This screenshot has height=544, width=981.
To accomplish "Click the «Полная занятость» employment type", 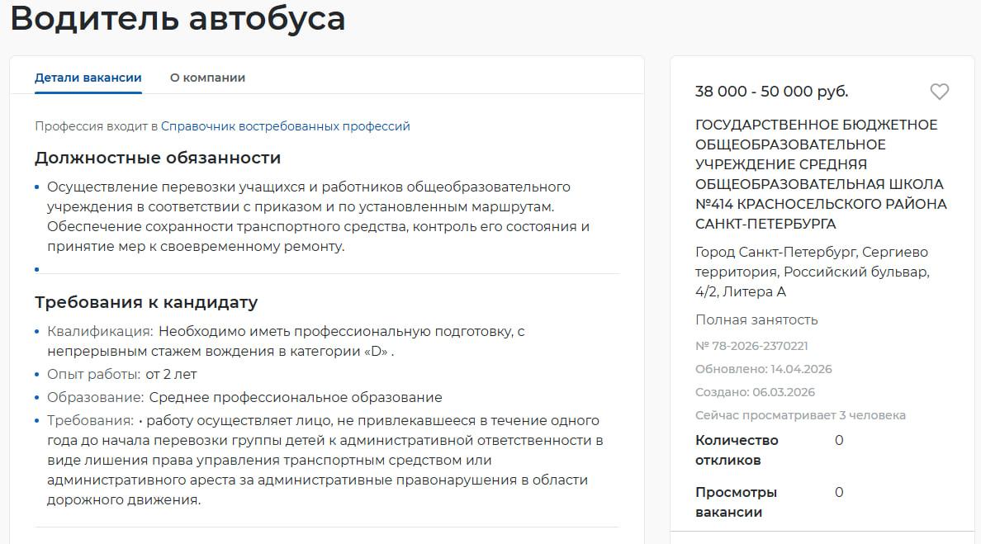I will [756, 319].
